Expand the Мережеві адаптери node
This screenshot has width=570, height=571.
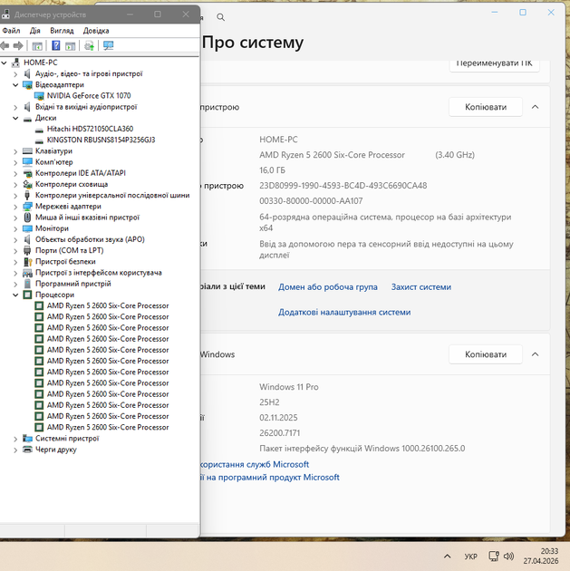[15, 207]
